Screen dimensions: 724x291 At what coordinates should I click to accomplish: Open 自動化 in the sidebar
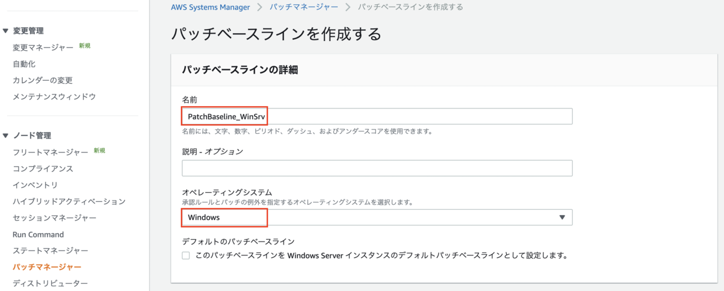24,63
